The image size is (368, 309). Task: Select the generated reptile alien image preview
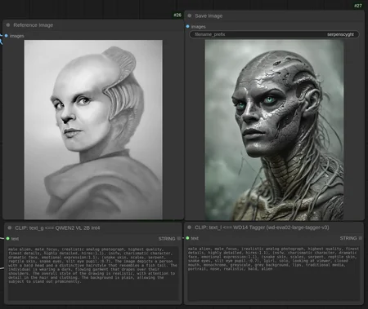pyautogui.click(x=274, y=130)
